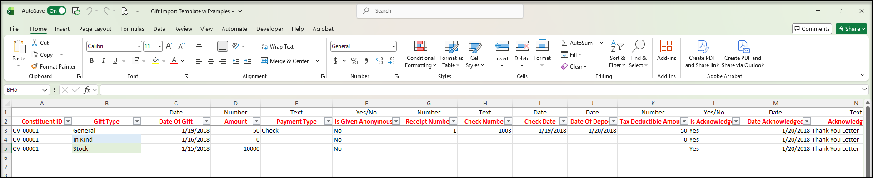Click Create PDF and Share link
The height and width of the screenshot is (178, 873).
702,54
